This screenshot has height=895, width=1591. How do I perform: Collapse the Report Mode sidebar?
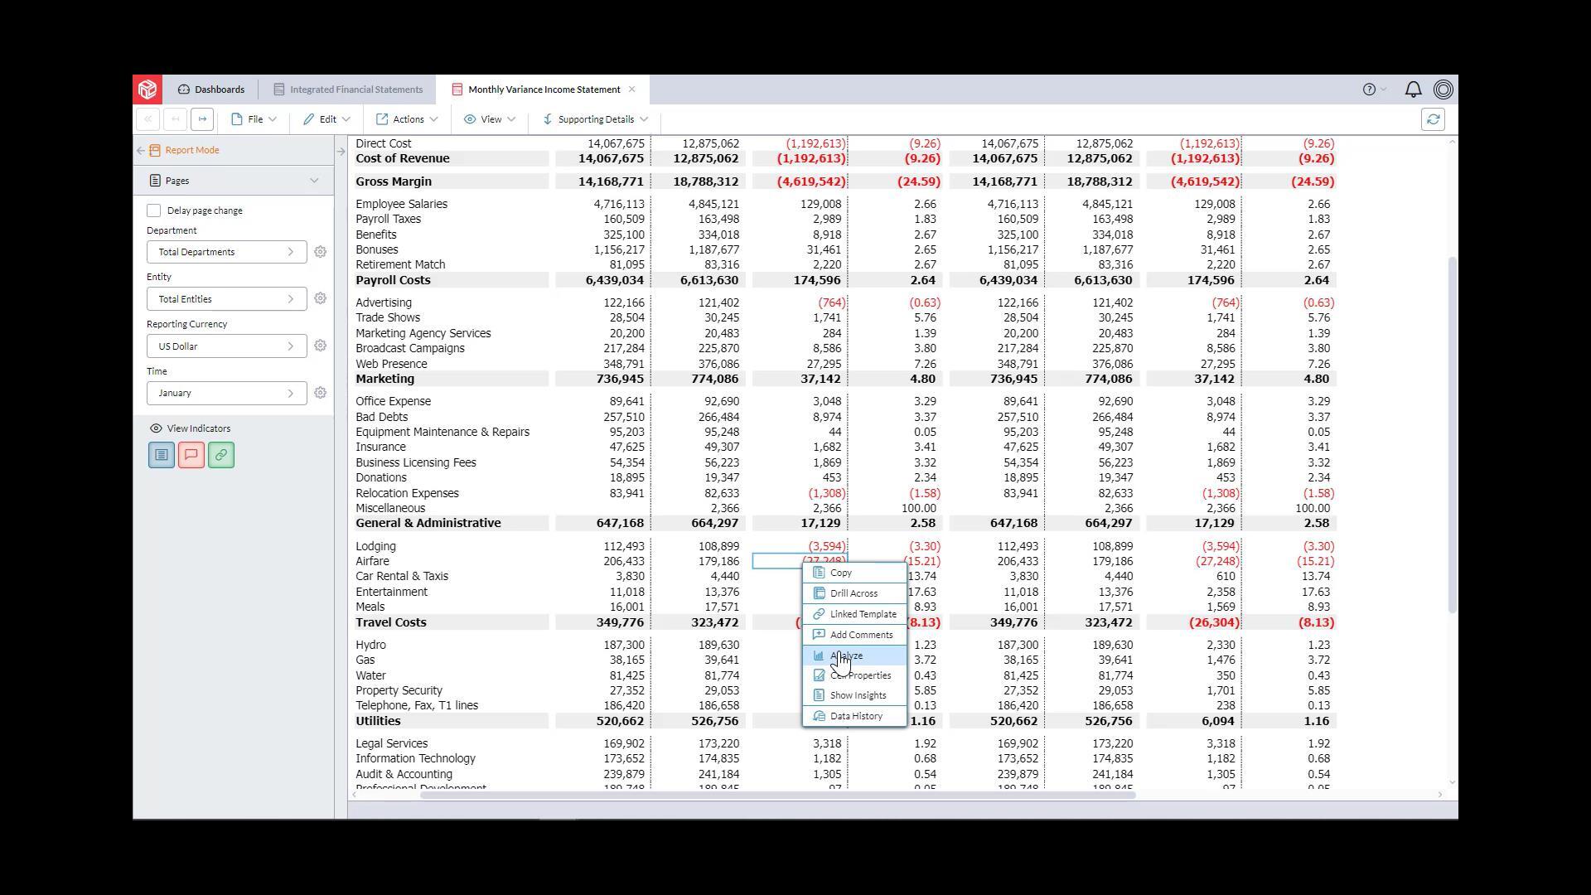[140, 150]
